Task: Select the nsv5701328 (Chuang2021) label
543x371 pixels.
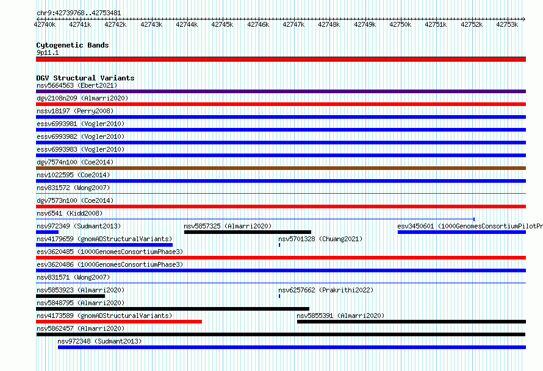Action: pyautogui.click(x=320, y=239)
